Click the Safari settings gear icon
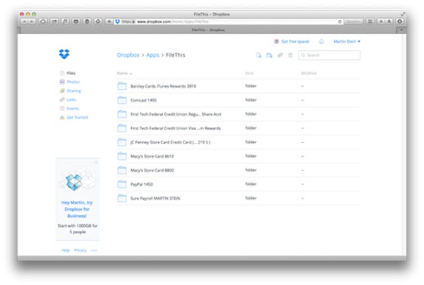424x285 pixels. click(399, 21)
